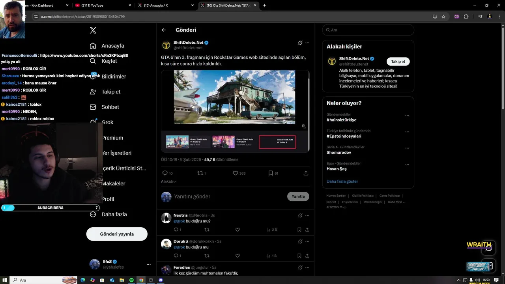This screenshot has width=505, height=284.
Task: Bookmark the post showing 61 bookmarks
Action: tap(273, 173)
